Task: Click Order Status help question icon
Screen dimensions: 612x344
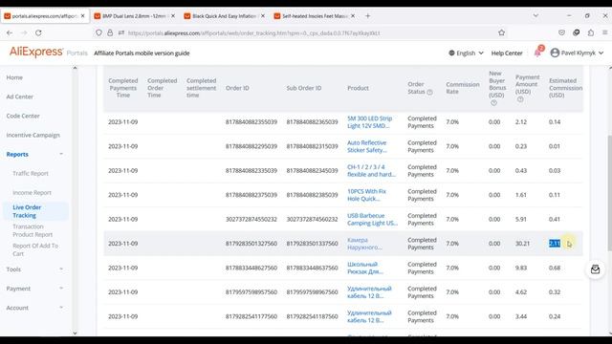Action: pos(429,92)
